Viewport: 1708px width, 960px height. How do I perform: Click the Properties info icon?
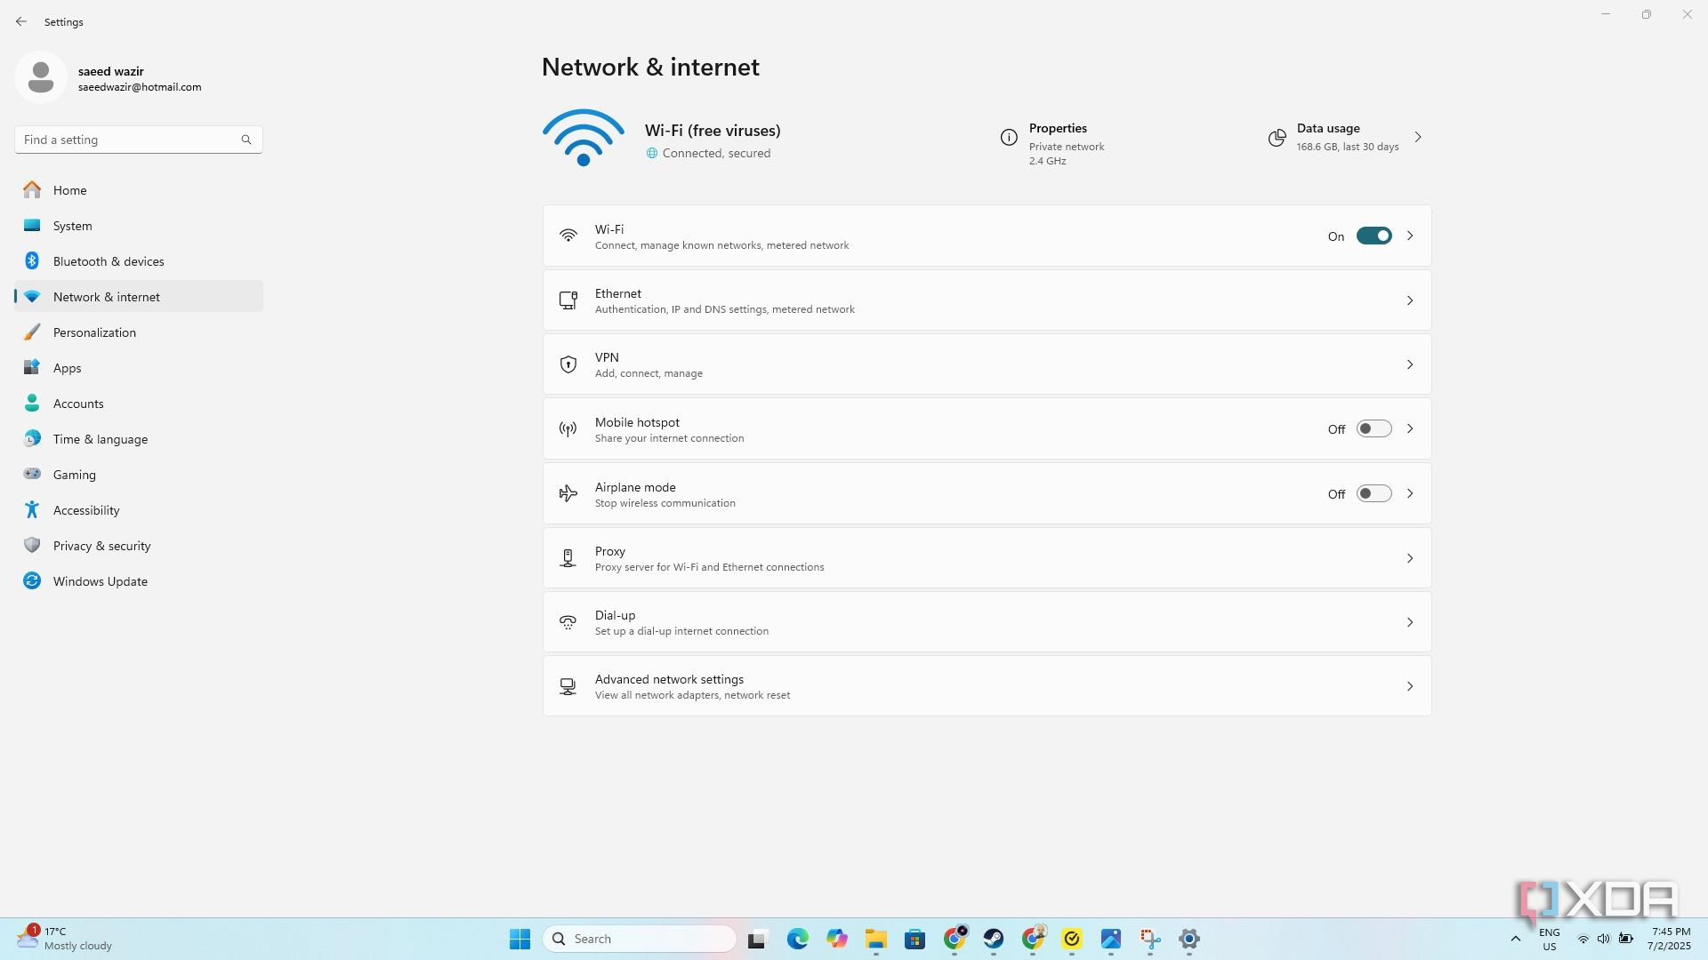point(1009,137)
